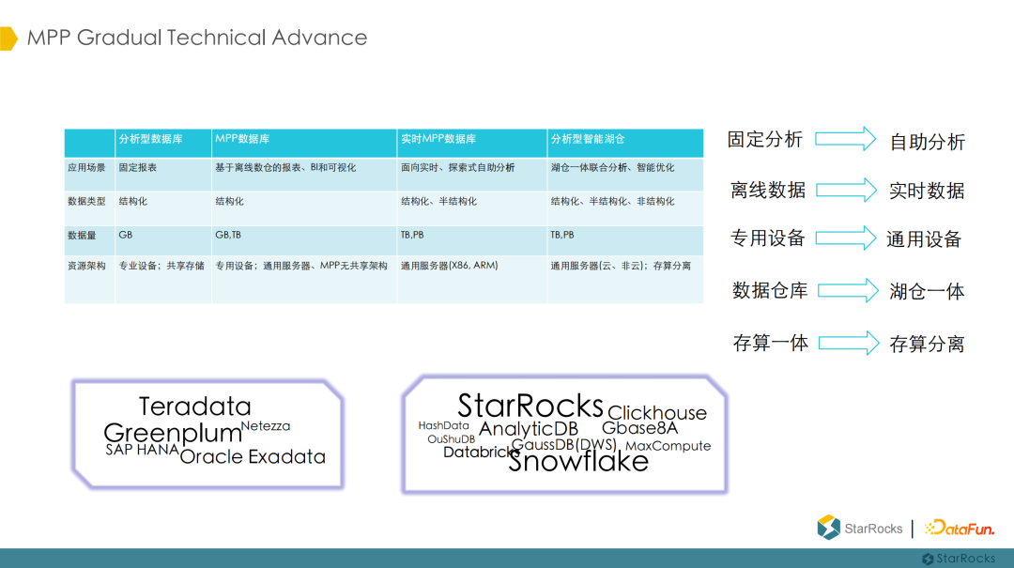Click the small Netezza word
The width and height of the screenshot is (1014, 568).
click(265, 425)
